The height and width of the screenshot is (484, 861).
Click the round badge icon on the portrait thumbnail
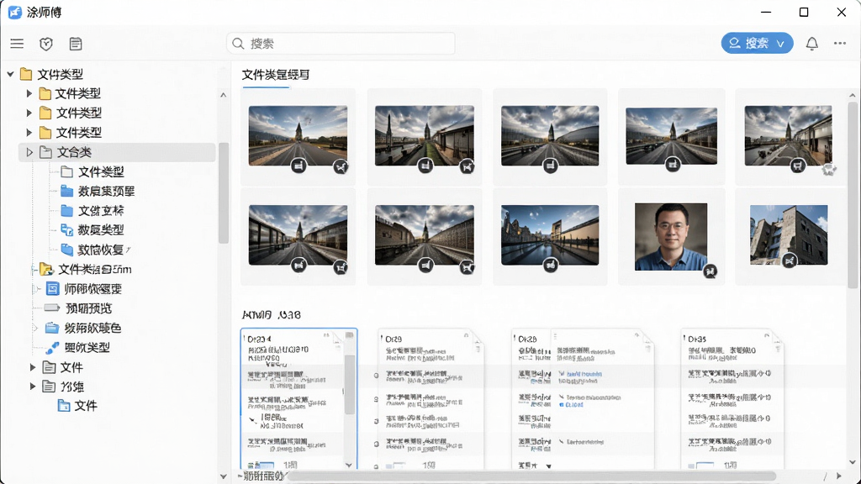[710, 271]
